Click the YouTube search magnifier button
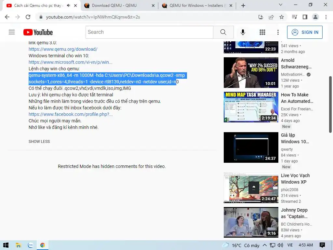This screenshot has height=250, width=333. tap(223, 32)
